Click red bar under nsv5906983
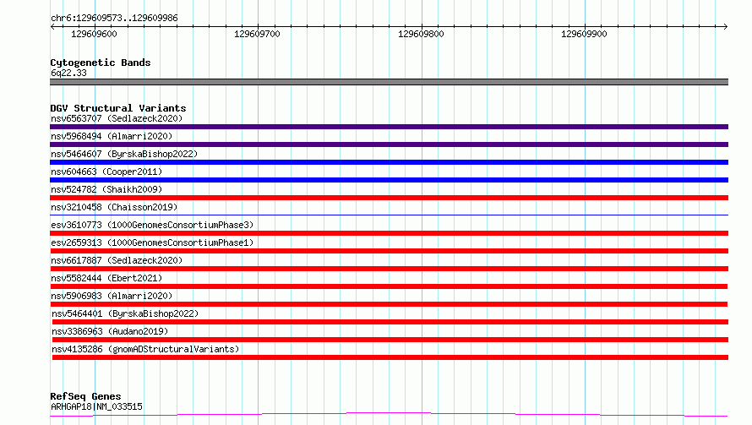752x425 pixels. coord(389,304)
